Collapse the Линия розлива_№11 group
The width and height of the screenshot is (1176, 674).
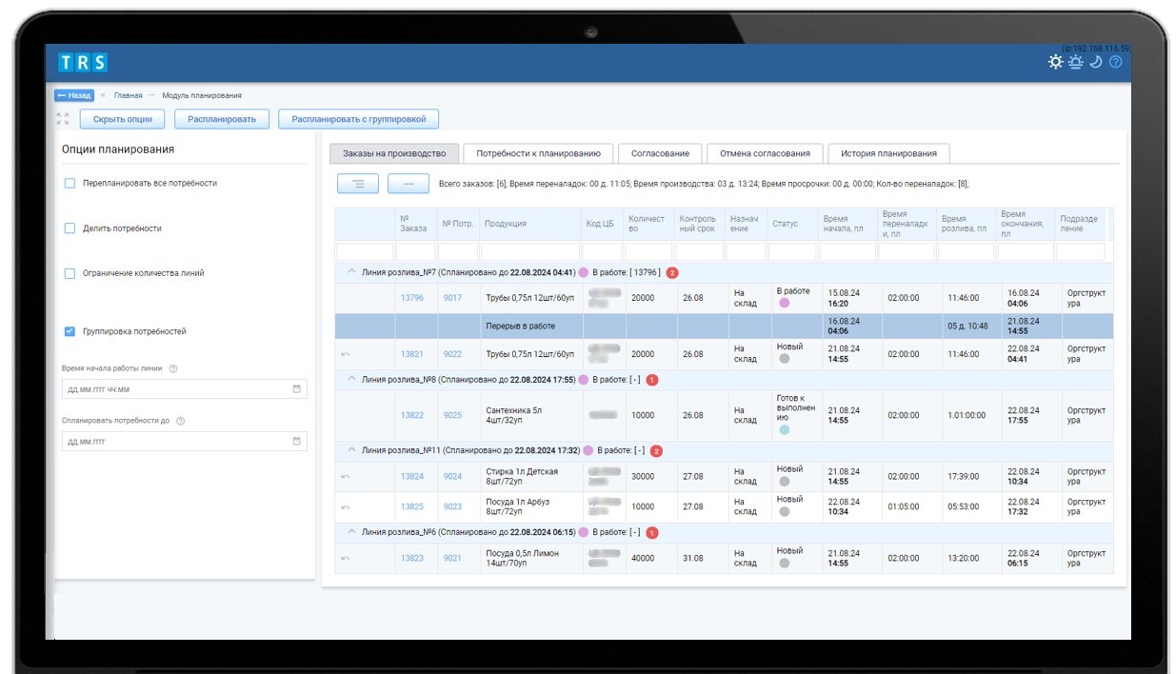point(351,450)
